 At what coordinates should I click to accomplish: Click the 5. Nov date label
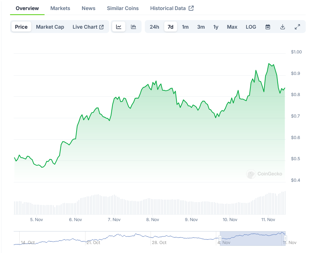coord(36,220)
